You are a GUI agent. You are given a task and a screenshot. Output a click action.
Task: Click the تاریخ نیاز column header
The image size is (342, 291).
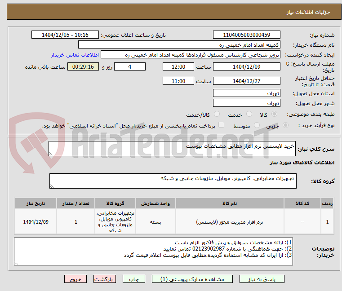point(36,203)
